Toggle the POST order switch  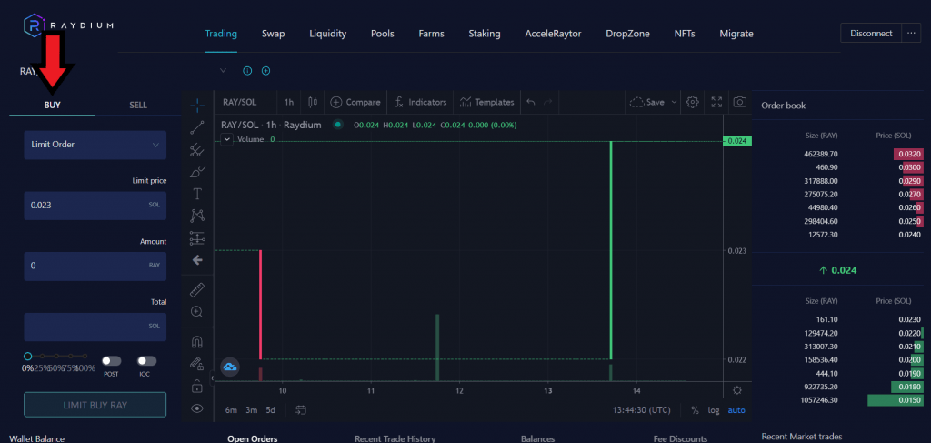tap(111, 361)
